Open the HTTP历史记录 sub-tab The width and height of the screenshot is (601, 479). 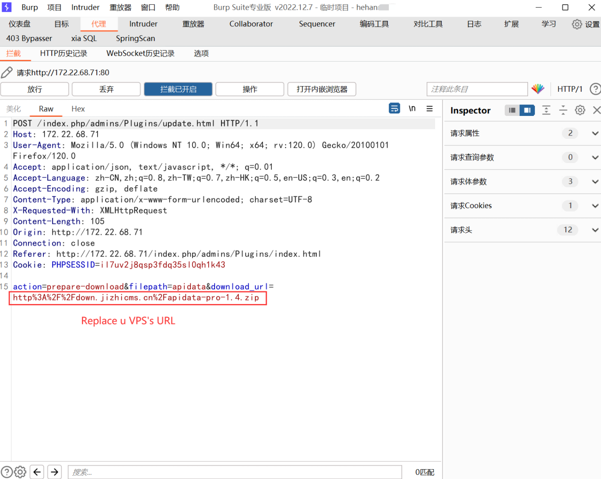point(64,54)
